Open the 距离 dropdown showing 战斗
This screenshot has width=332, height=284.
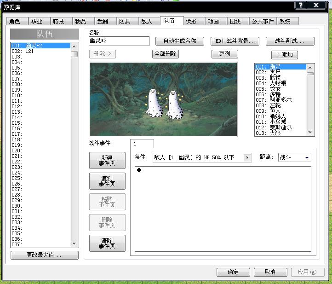pyautogui.click(x=294, y=157)
